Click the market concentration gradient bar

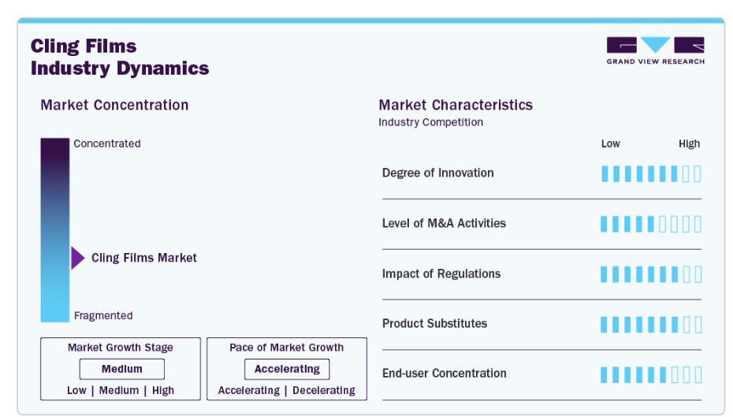54,230
